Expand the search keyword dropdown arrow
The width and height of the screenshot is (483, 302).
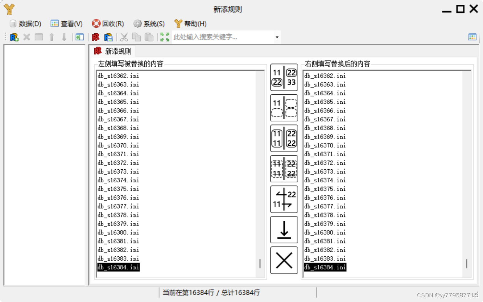[277, 37]
